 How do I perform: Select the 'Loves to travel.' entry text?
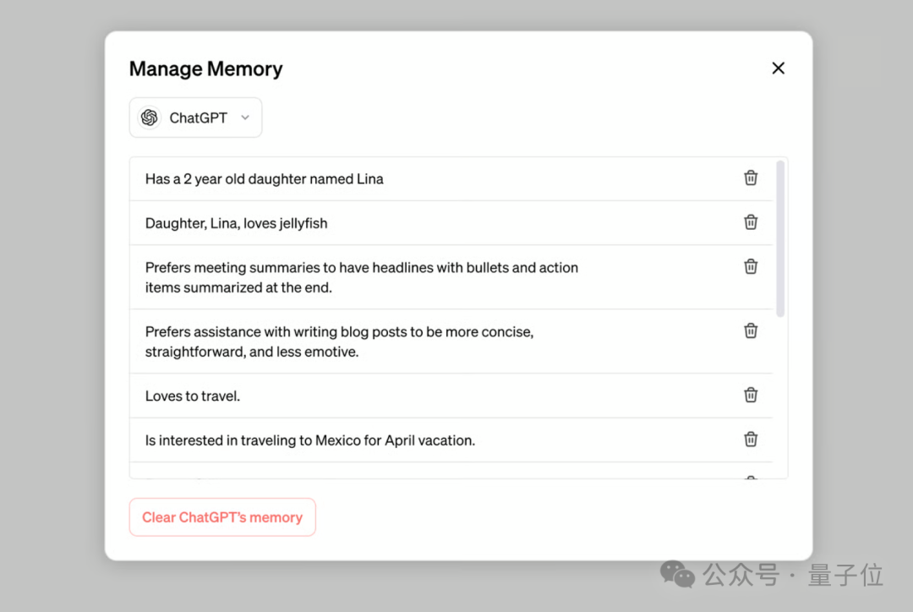[x=193, y=396]
